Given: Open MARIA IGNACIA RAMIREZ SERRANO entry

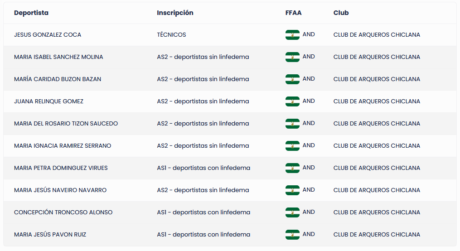Looking at the screenshot, I should tap(63, 146).
